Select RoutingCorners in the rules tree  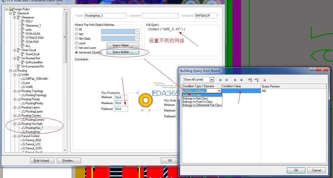(x=35, y=120)
